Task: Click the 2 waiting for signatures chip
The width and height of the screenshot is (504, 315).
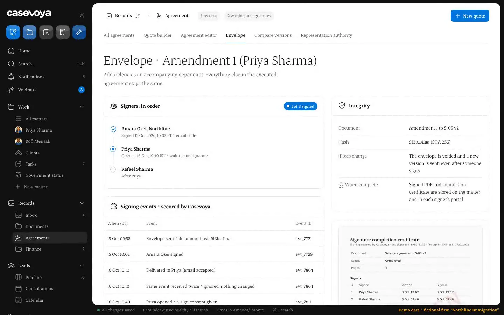Action: [x=249, y=16]
